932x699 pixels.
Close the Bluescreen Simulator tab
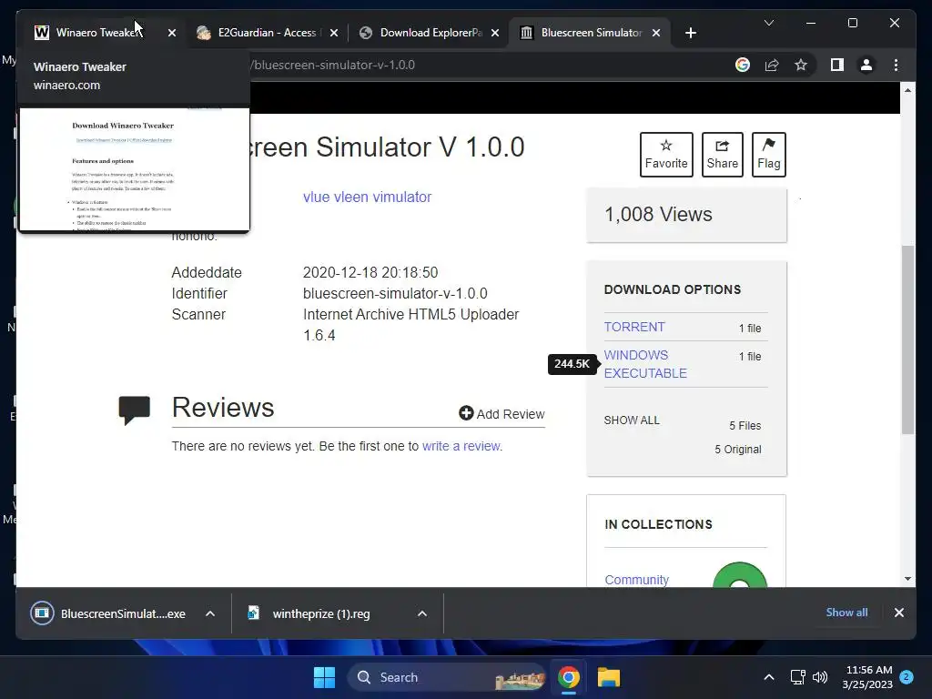pos(656,33)
